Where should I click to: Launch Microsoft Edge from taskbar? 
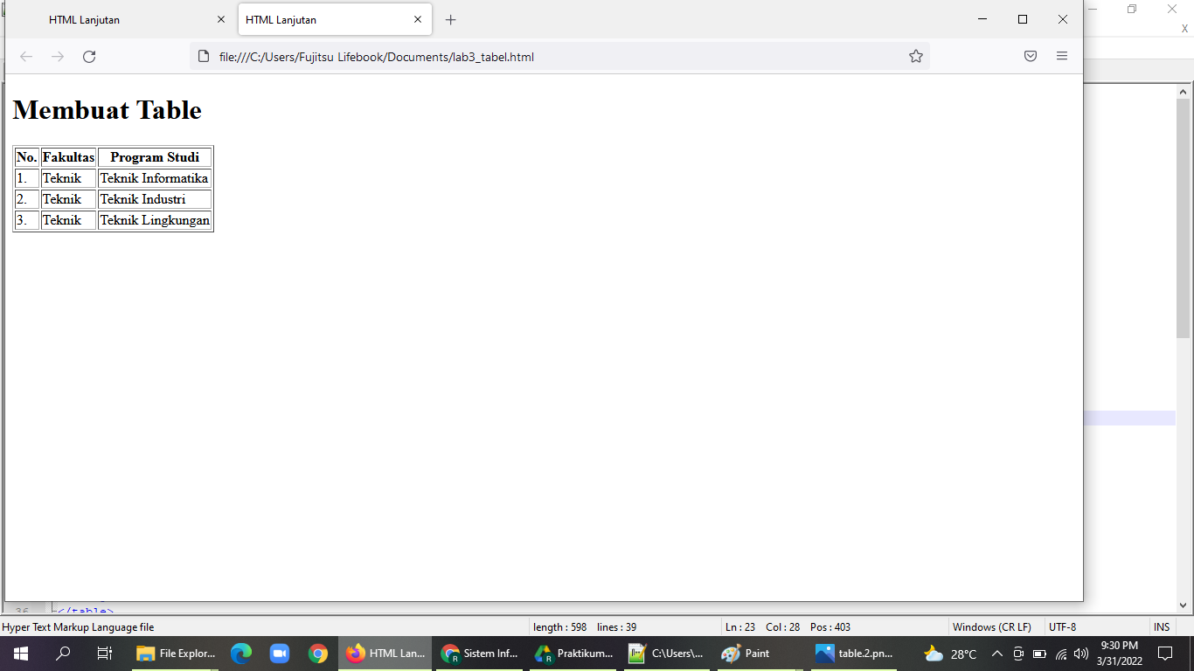tap(241, 654)
